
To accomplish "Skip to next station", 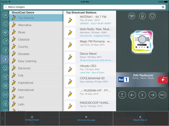I will (152, 95).
